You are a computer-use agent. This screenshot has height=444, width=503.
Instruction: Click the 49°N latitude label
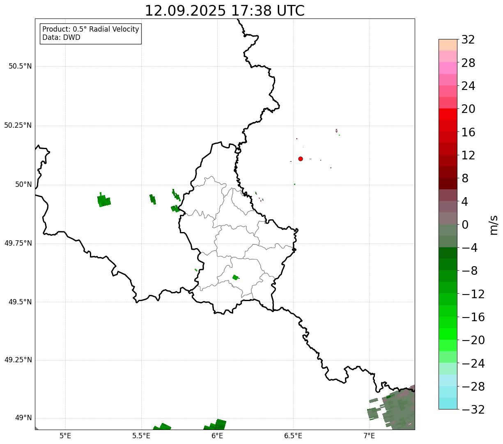[x=23, y=418]
